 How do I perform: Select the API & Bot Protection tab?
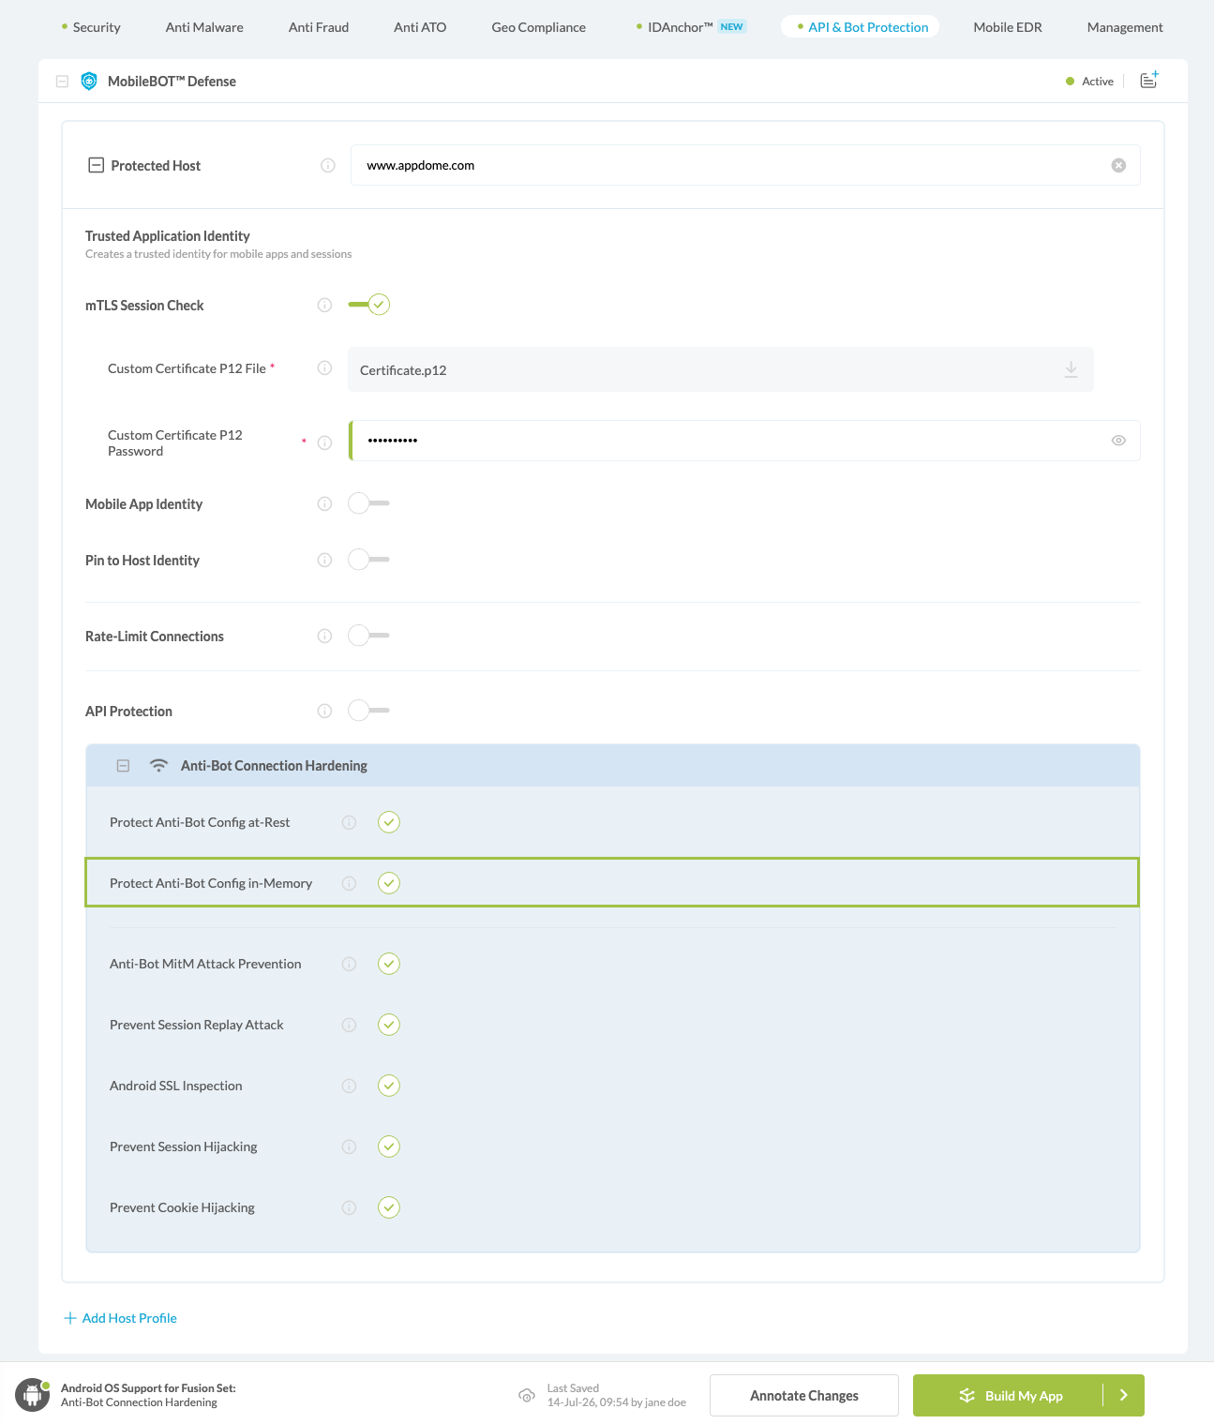point(861,27)
